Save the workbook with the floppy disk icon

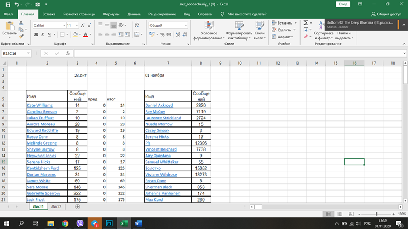coord(8,4)
